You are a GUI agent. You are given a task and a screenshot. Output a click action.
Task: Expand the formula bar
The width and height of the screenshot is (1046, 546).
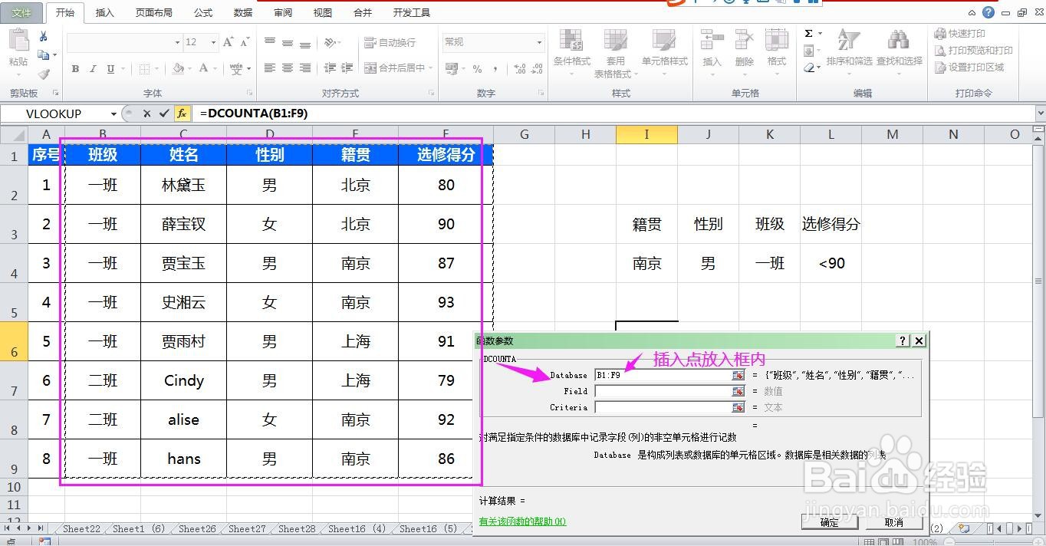tap(1040, 113)
